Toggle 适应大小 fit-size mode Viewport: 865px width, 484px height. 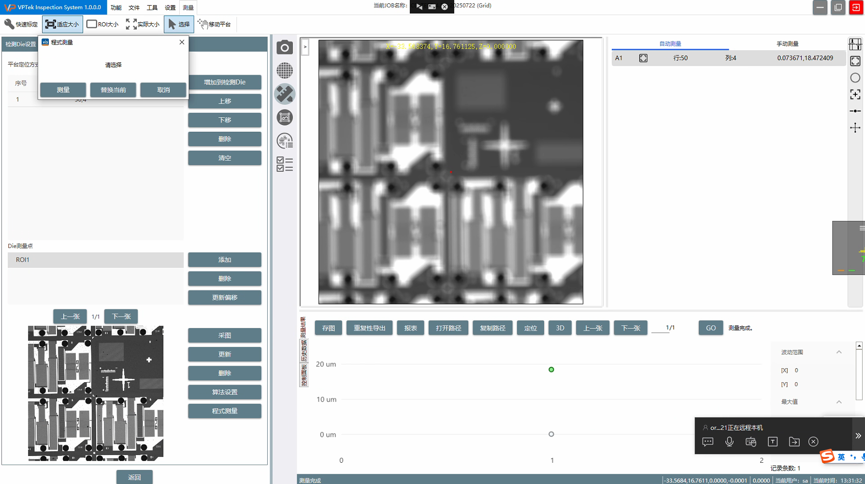pos(62,24)
